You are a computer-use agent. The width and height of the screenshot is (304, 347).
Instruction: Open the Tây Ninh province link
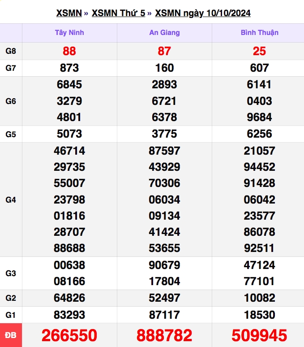click(69, 33)
